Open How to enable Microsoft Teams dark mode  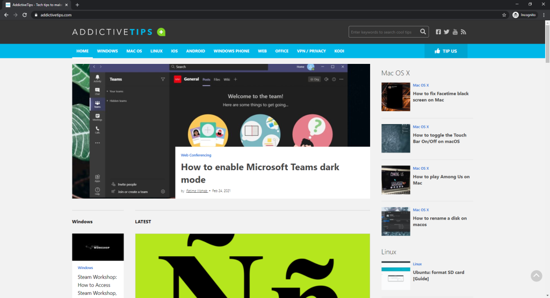click(260, 173)
